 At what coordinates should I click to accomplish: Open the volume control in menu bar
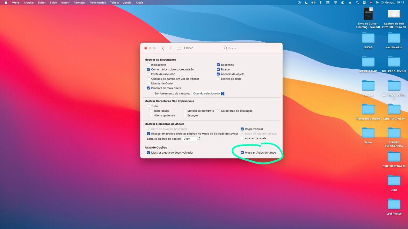point(313,3)
